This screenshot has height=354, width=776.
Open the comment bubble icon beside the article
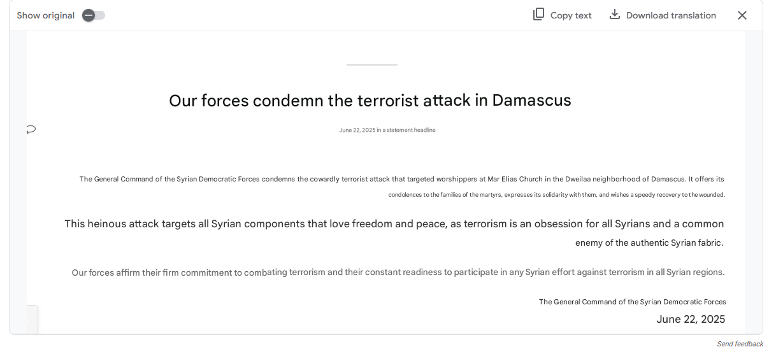[31, 130]
